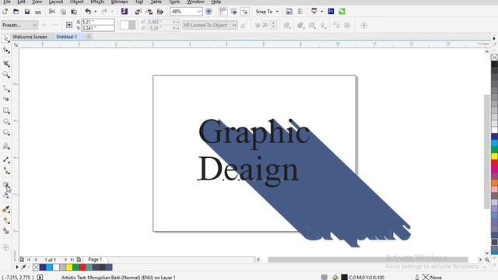Screen dimensions: 498x280
Task: Select the Interactive Fill tool
Action: tap(5, 220)
